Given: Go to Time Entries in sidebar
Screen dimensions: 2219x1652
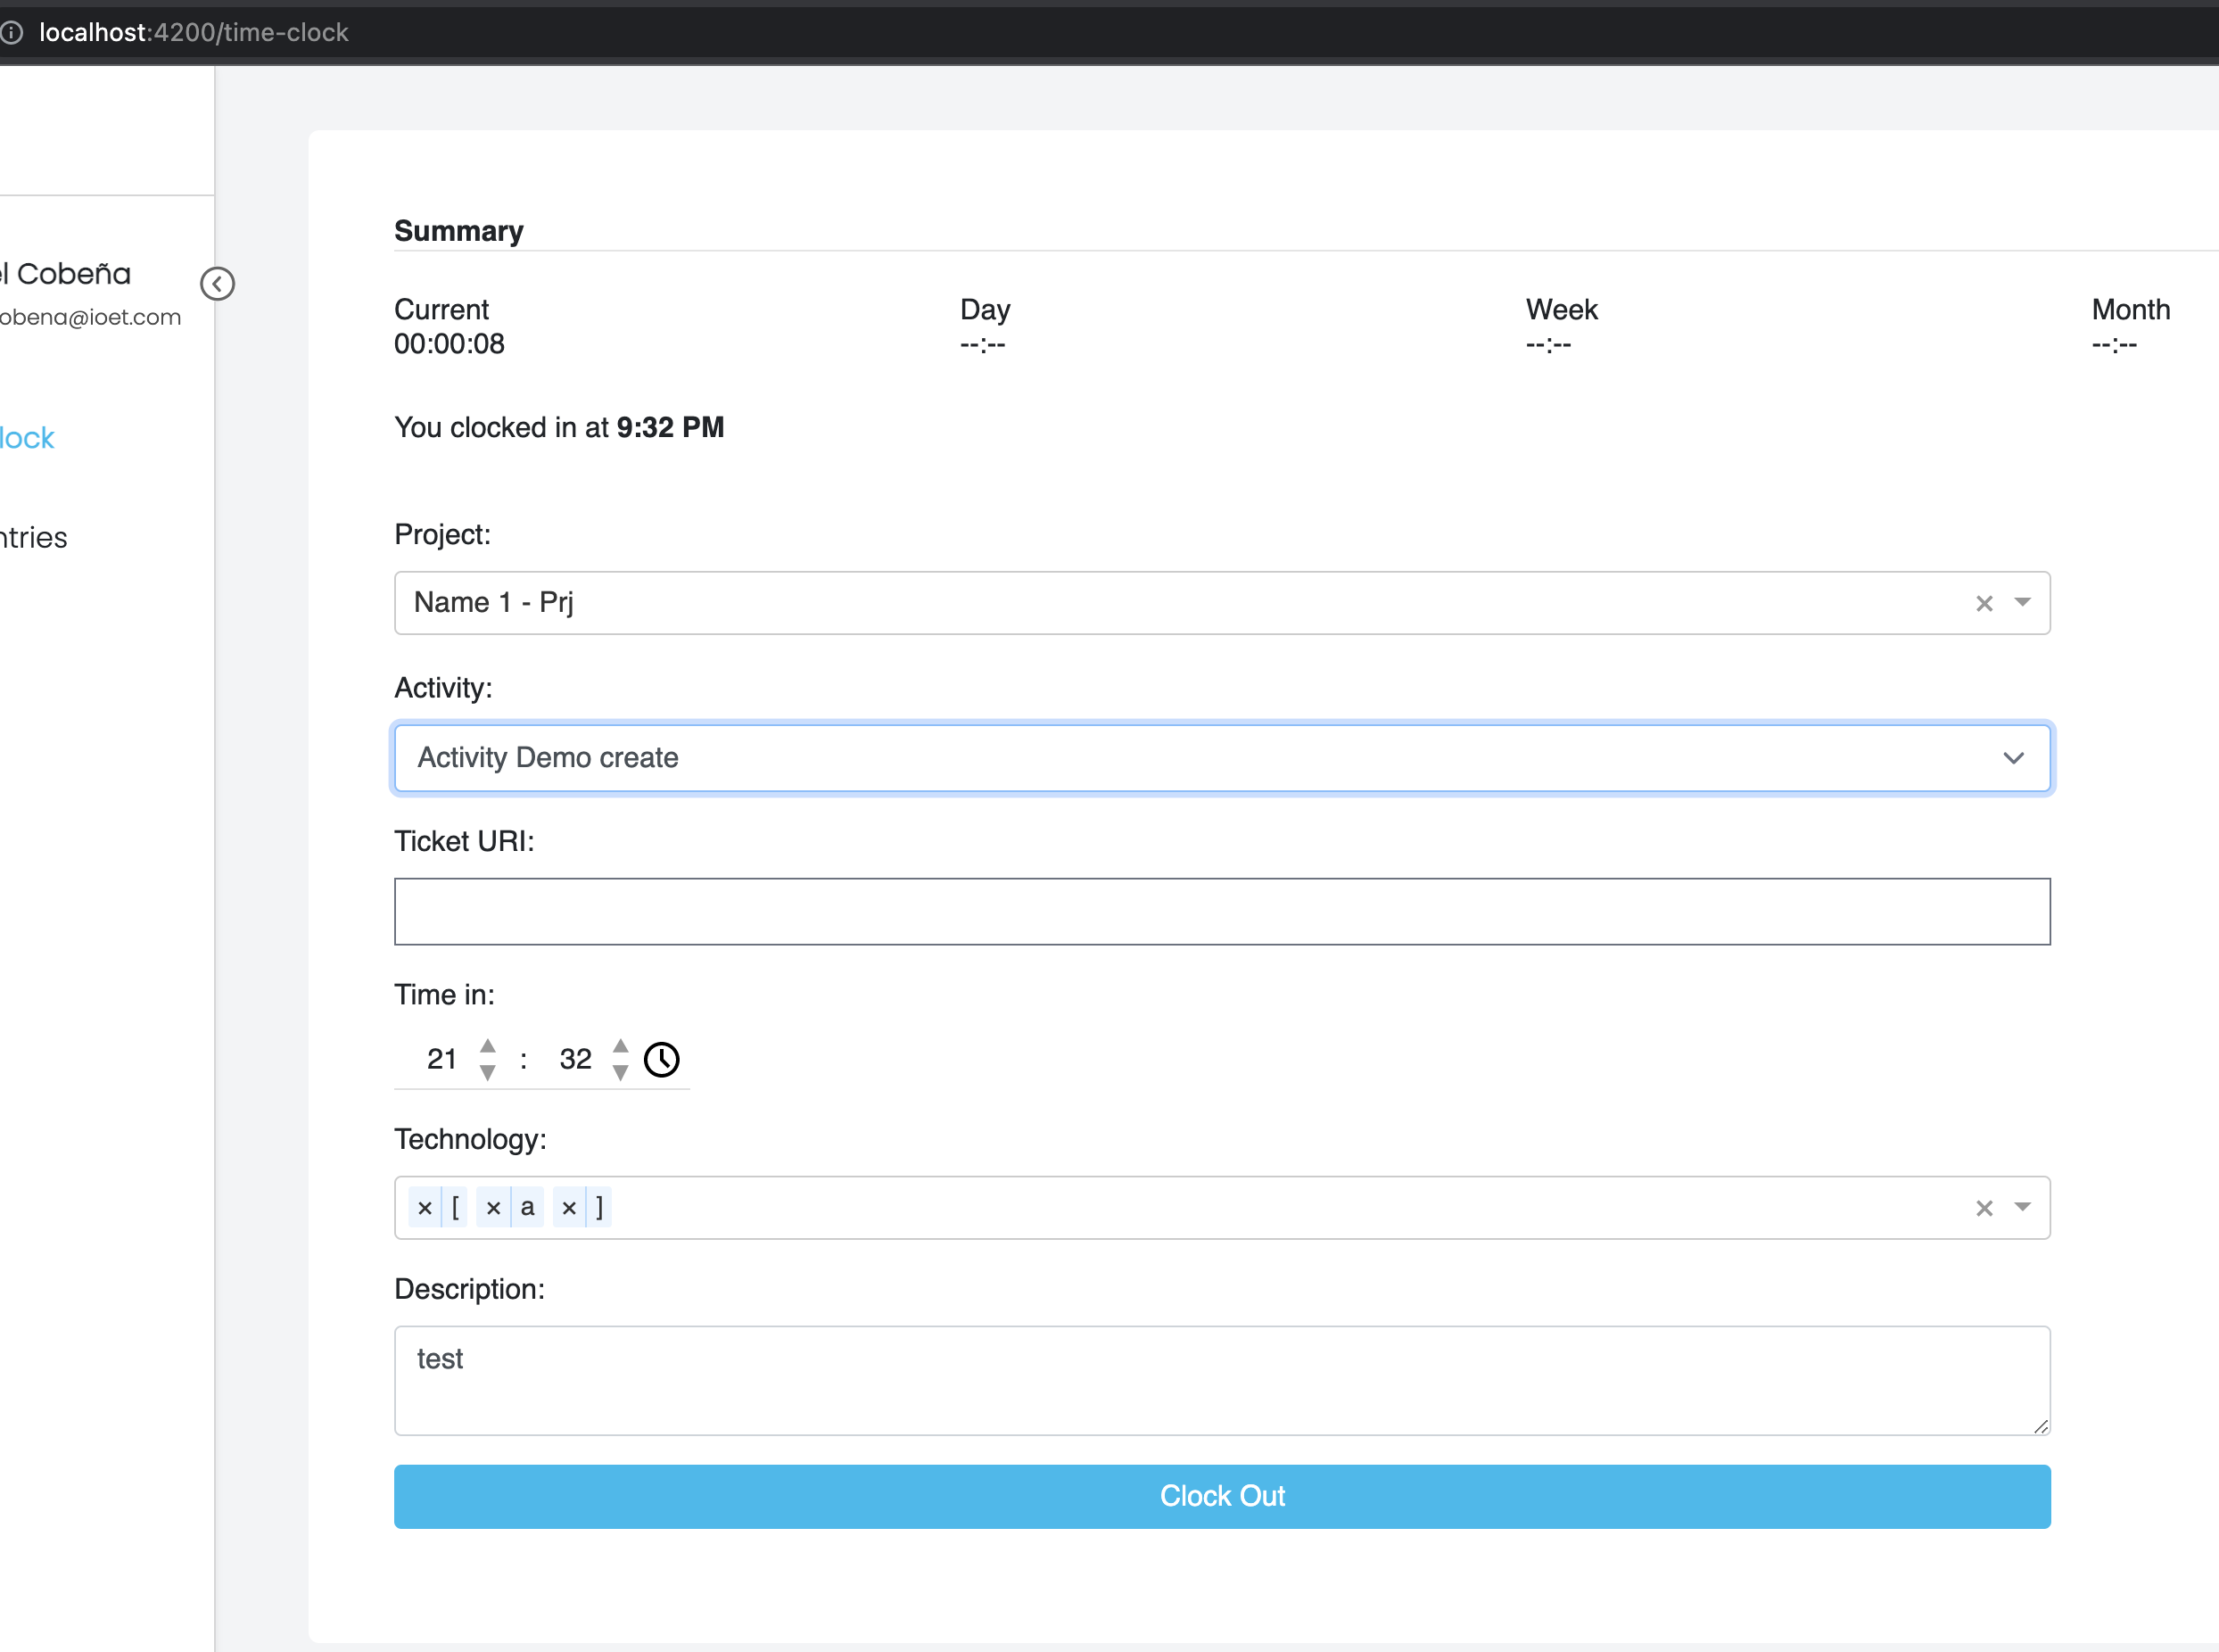Looking at the screenshot, I should tap(33, 538).
